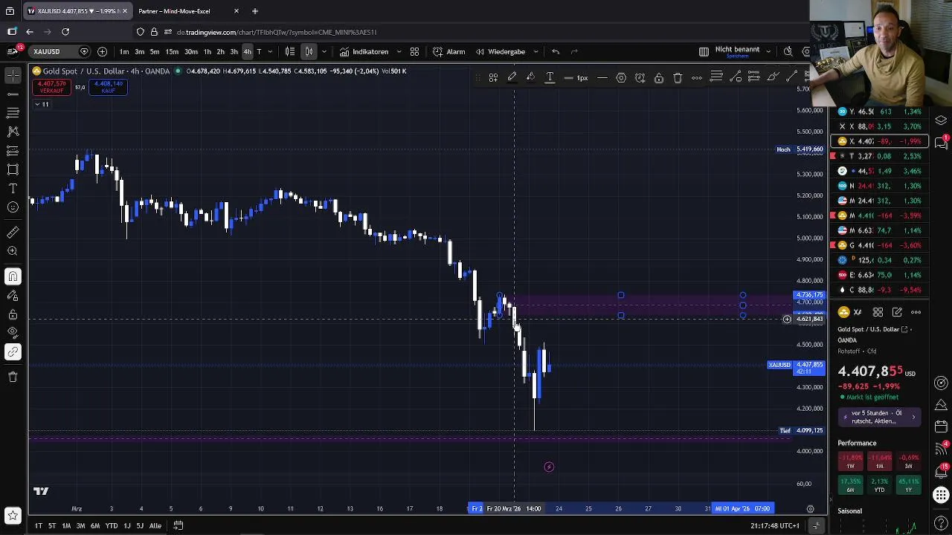Lock the selected drawing padlock icon
952x535 pixels.
click(658, 77)
